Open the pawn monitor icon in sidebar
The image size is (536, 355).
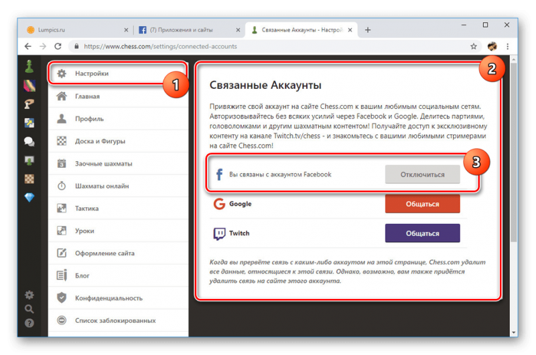29,160
